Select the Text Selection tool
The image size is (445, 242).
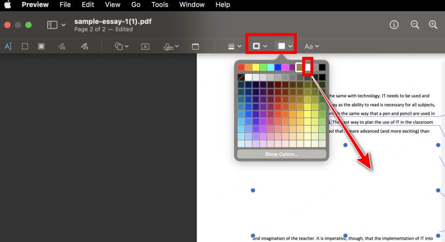pyautogui.click(x=8, y=46)
